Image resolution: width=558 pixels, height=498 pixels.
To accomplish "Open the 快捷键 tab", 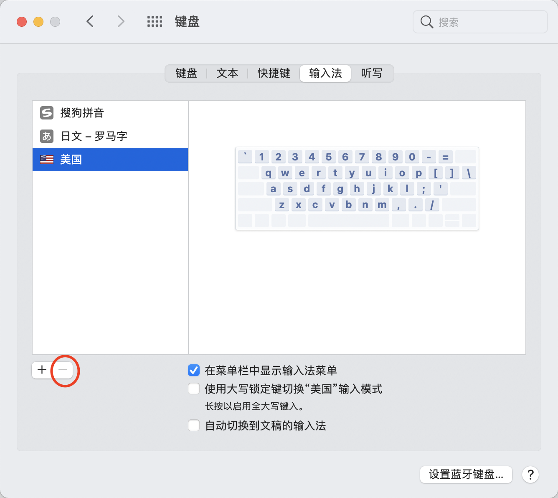I will pos(274,74).
